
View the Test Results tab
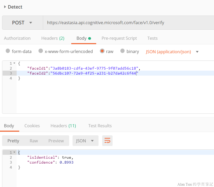[100, 126]
